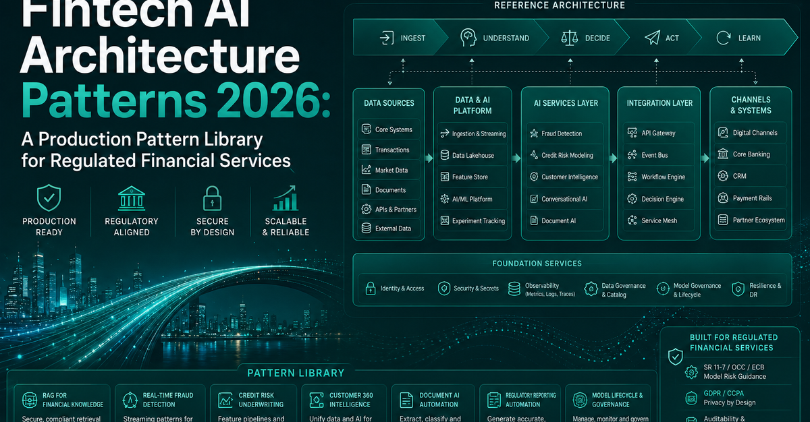Click the Scalable & Reliable chart icon
The width and height of the screenshot is (810, 422).
[286, 198]
